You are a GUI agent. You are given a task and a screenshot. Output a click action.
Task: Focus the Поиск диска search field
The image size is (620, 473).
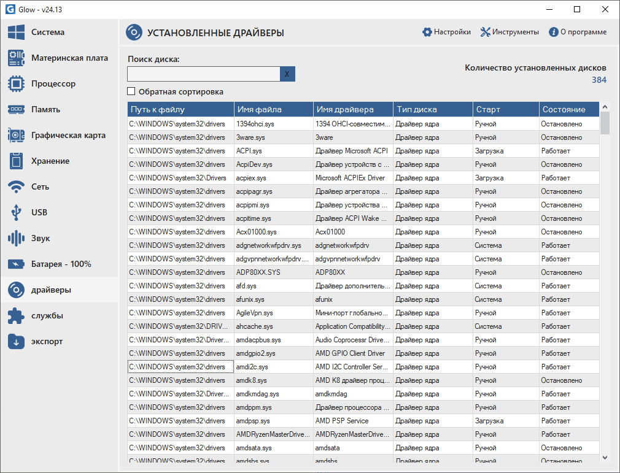click(x=204, y=74)
